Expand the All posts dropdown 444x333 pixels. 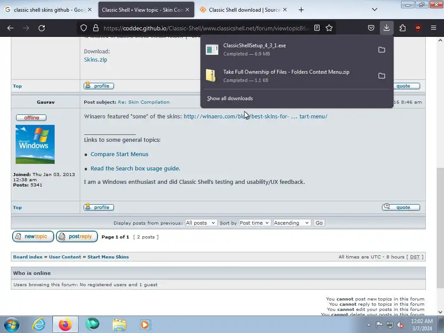(201, 223)
